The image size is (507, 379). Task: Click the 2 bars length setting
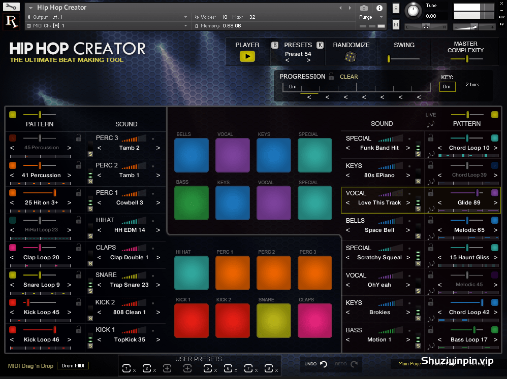pyautogui.click(x=472, y=85)
